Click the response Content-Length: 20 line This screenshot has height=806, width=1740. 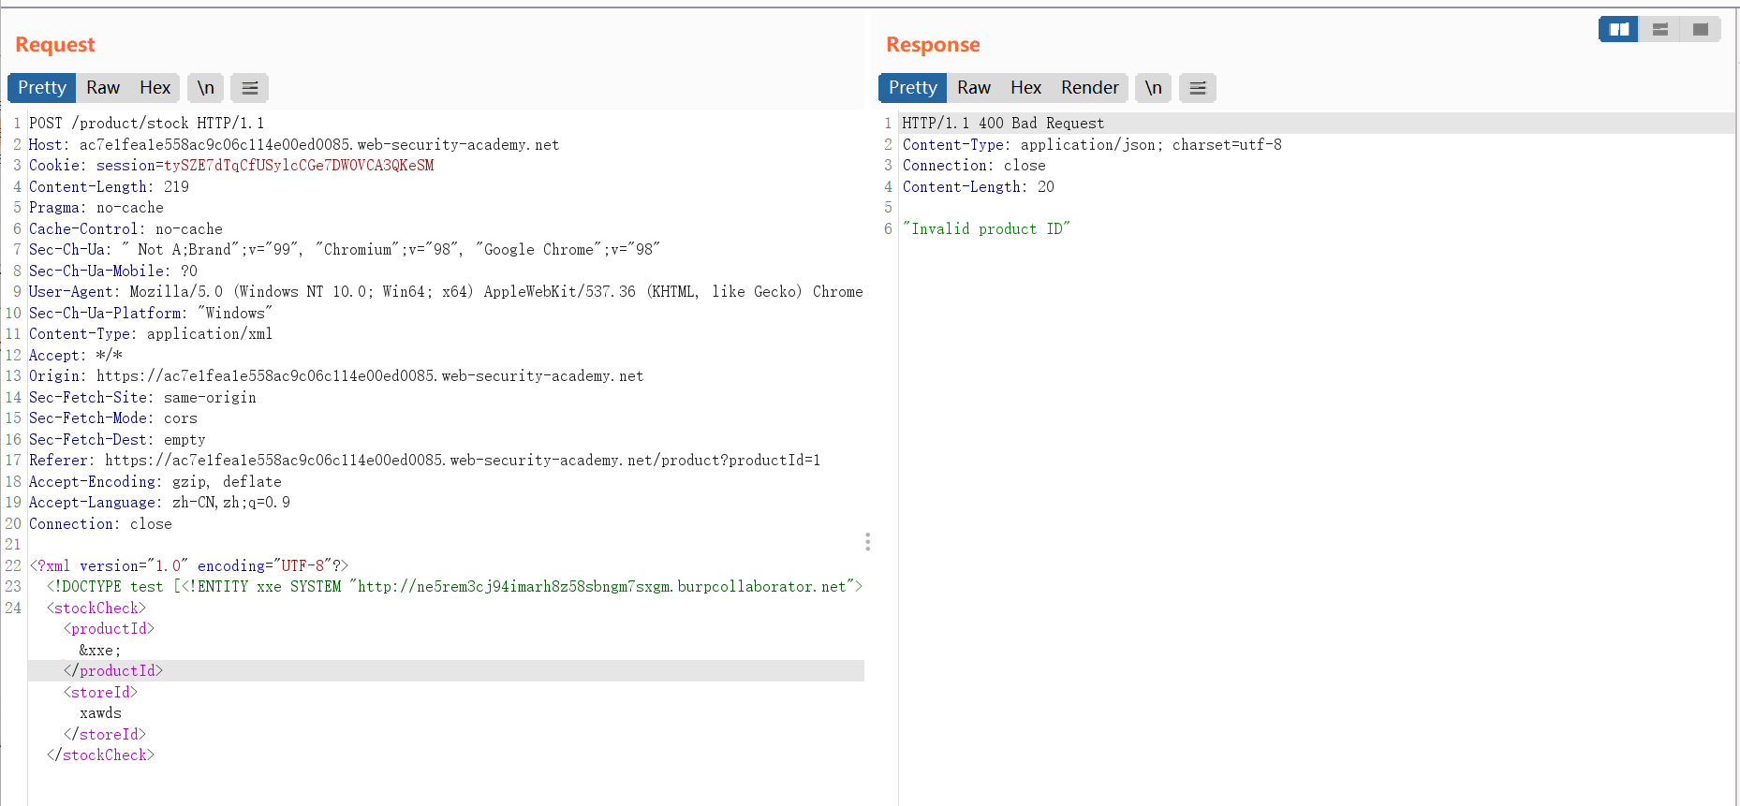[x=979, y=187]
